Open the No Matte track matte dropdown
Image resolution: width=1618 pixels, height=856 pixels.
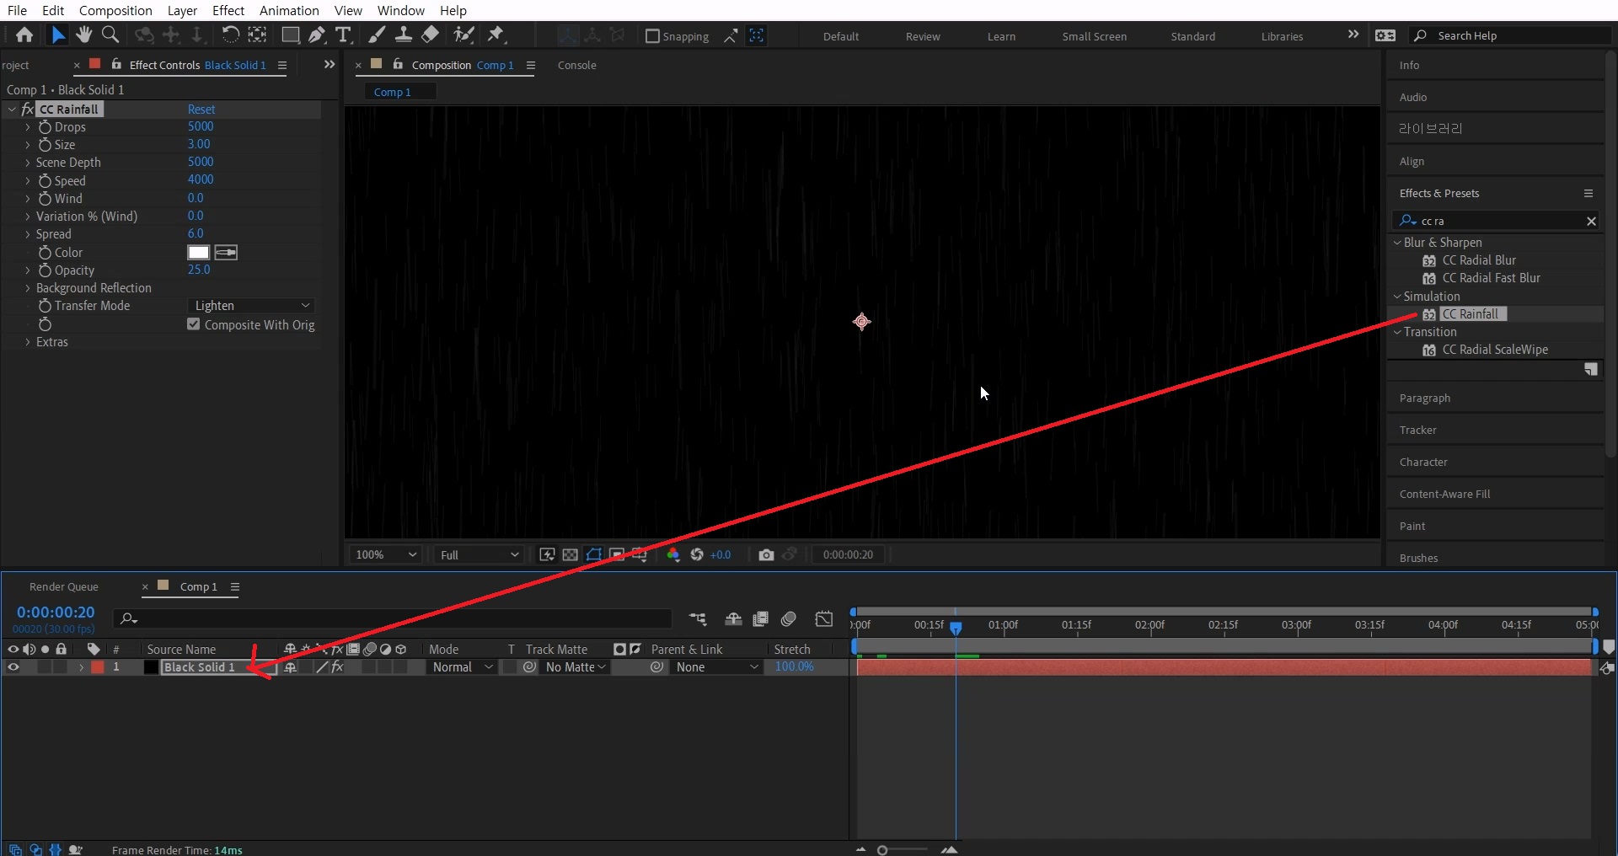[x=576, y=666]
